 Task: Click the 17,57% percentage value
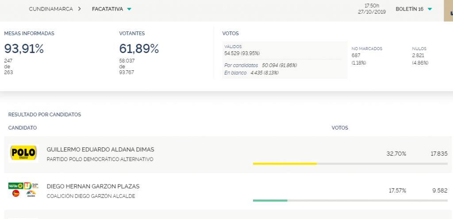[x=397, y=191]
